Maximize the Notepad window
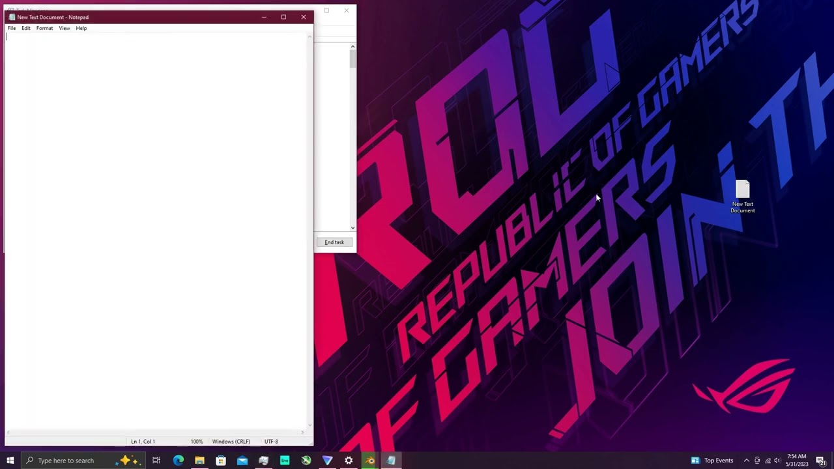Screen dimensions: 834x469 tap(283, 17)
